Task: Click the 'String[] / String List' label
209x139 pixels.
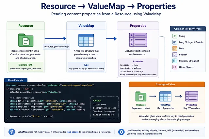Action: tap(189, 61)
